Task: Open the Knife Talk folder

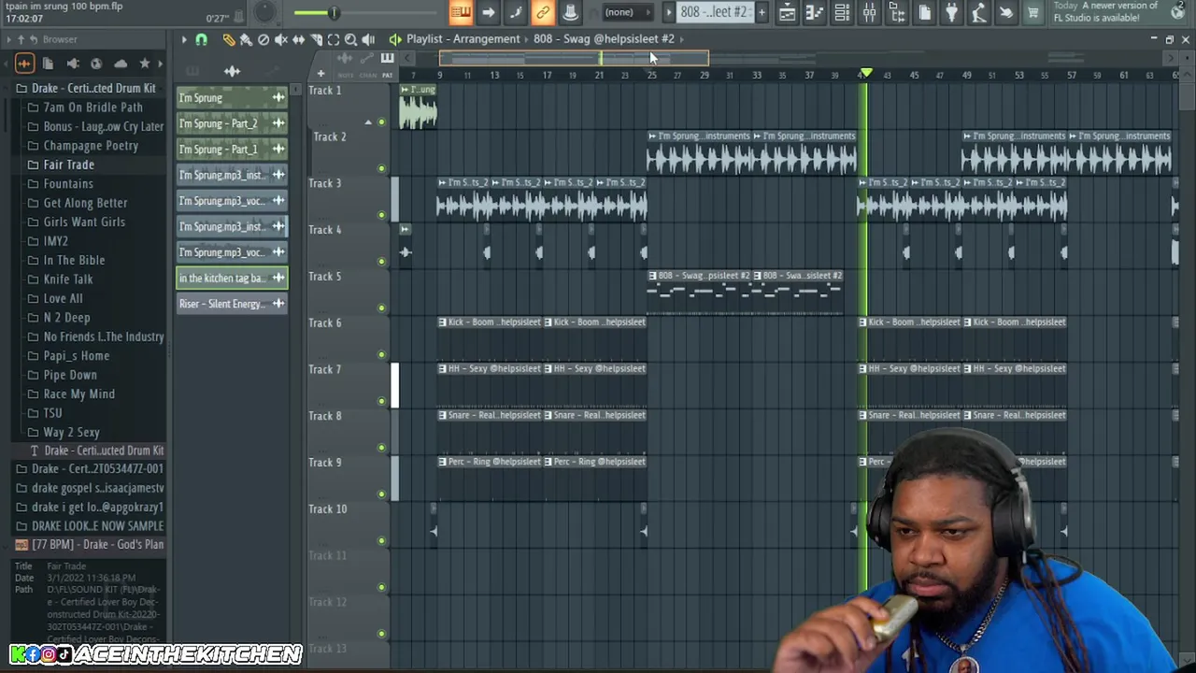Action: coord(68,279)
